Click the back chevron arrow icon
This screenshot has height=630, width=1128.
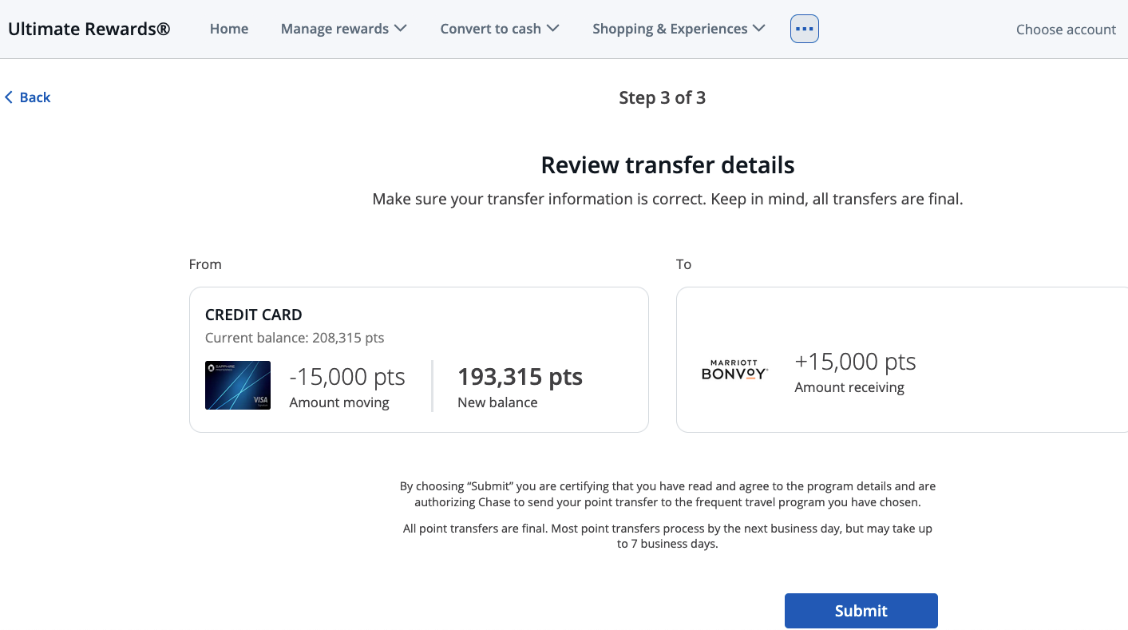(x=7, y=97)
